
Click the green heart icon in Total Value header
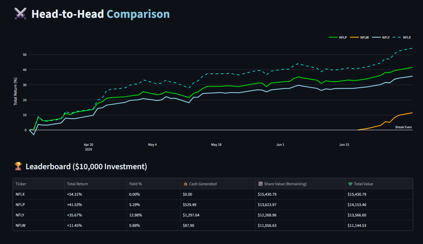click(x=350, y=184)
